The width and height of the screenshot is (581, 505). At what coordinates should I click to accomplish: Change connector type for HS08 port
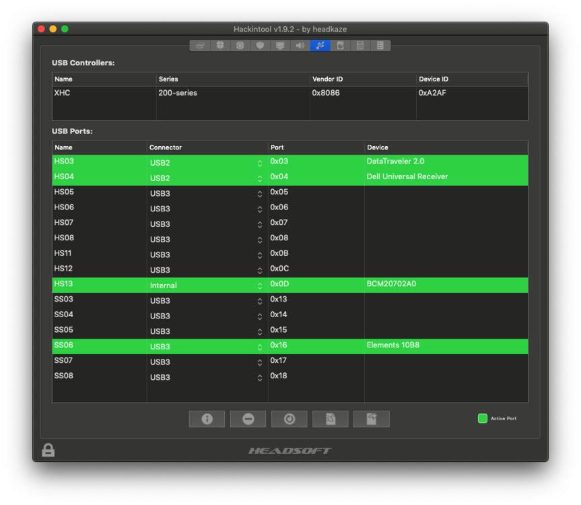pos(259,240)
